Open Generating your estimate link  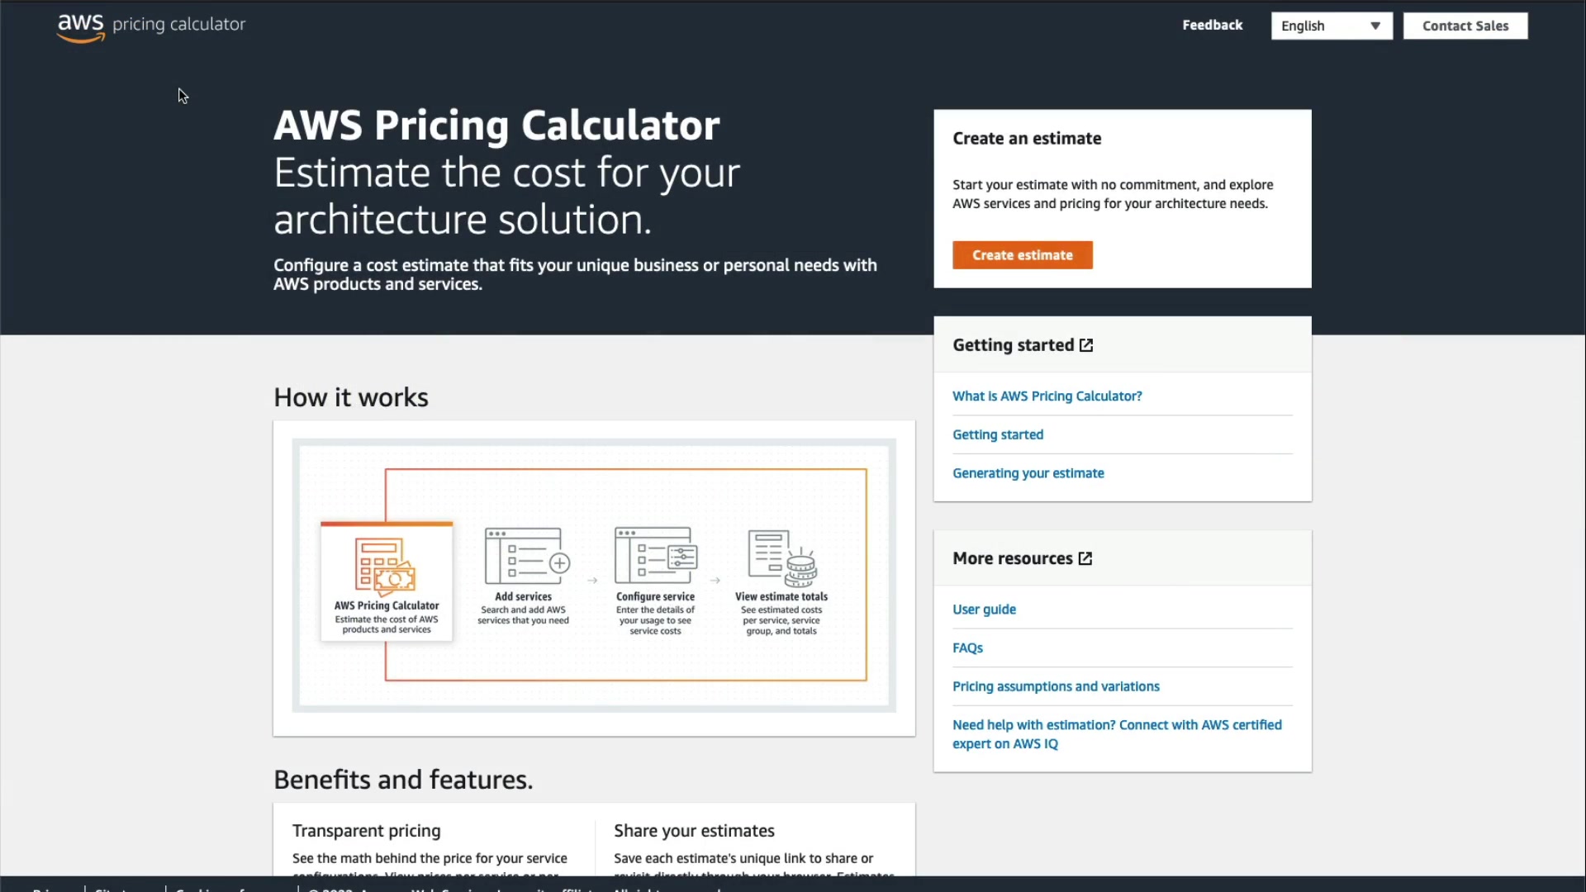pos(1028,473)
